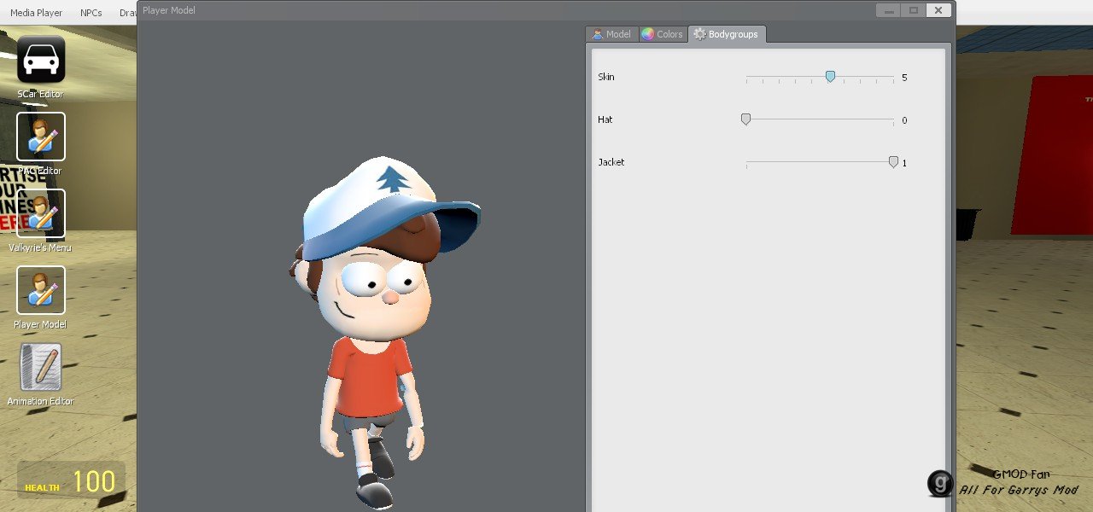Open the Media Player menu

click(36, 13)
